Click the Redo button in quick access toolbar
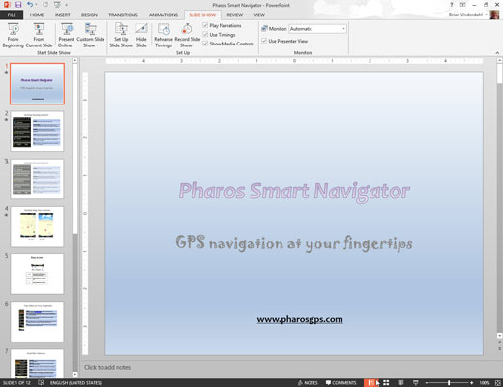The width and height of the screenshot is (503, 387). pyautogui.click(x=45, y=5)
